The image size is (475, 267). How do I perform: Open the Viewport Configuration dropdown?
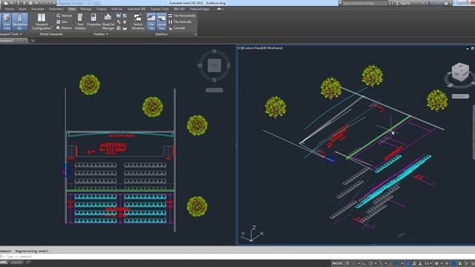point(42,22)
